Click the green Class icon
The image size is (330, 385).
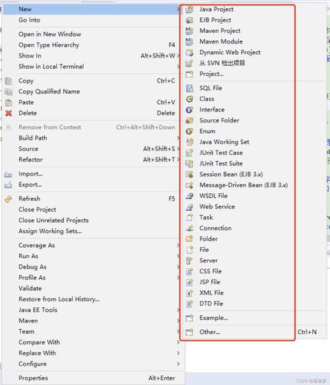click(x=189, y=99)
